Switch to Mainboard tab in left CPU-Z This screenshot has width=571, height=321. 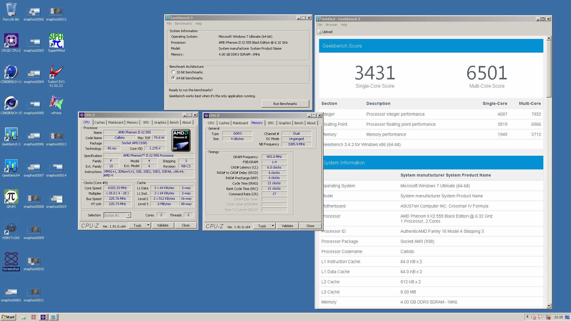[x=116, y=122]
